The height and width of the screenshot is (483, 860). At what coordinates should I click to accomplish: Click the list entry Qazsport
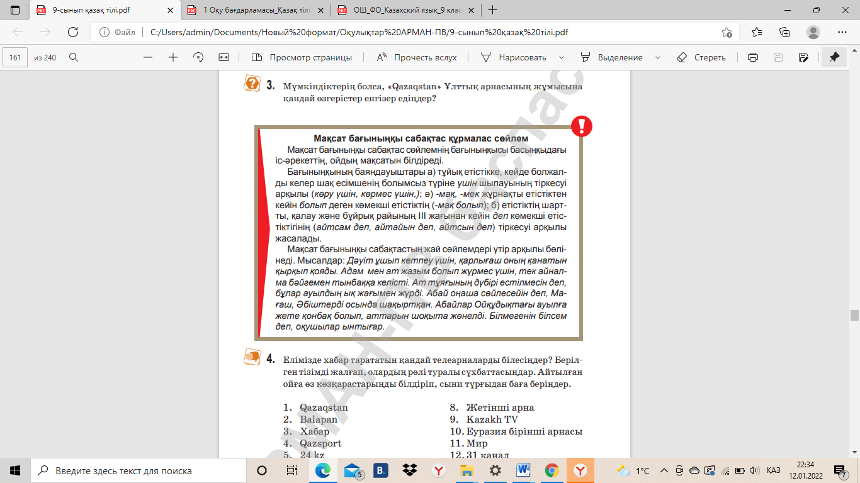(320, 443)
